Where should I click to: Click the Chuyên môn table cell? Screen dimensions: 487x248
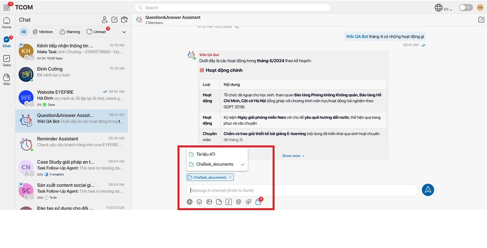(210, 137)
